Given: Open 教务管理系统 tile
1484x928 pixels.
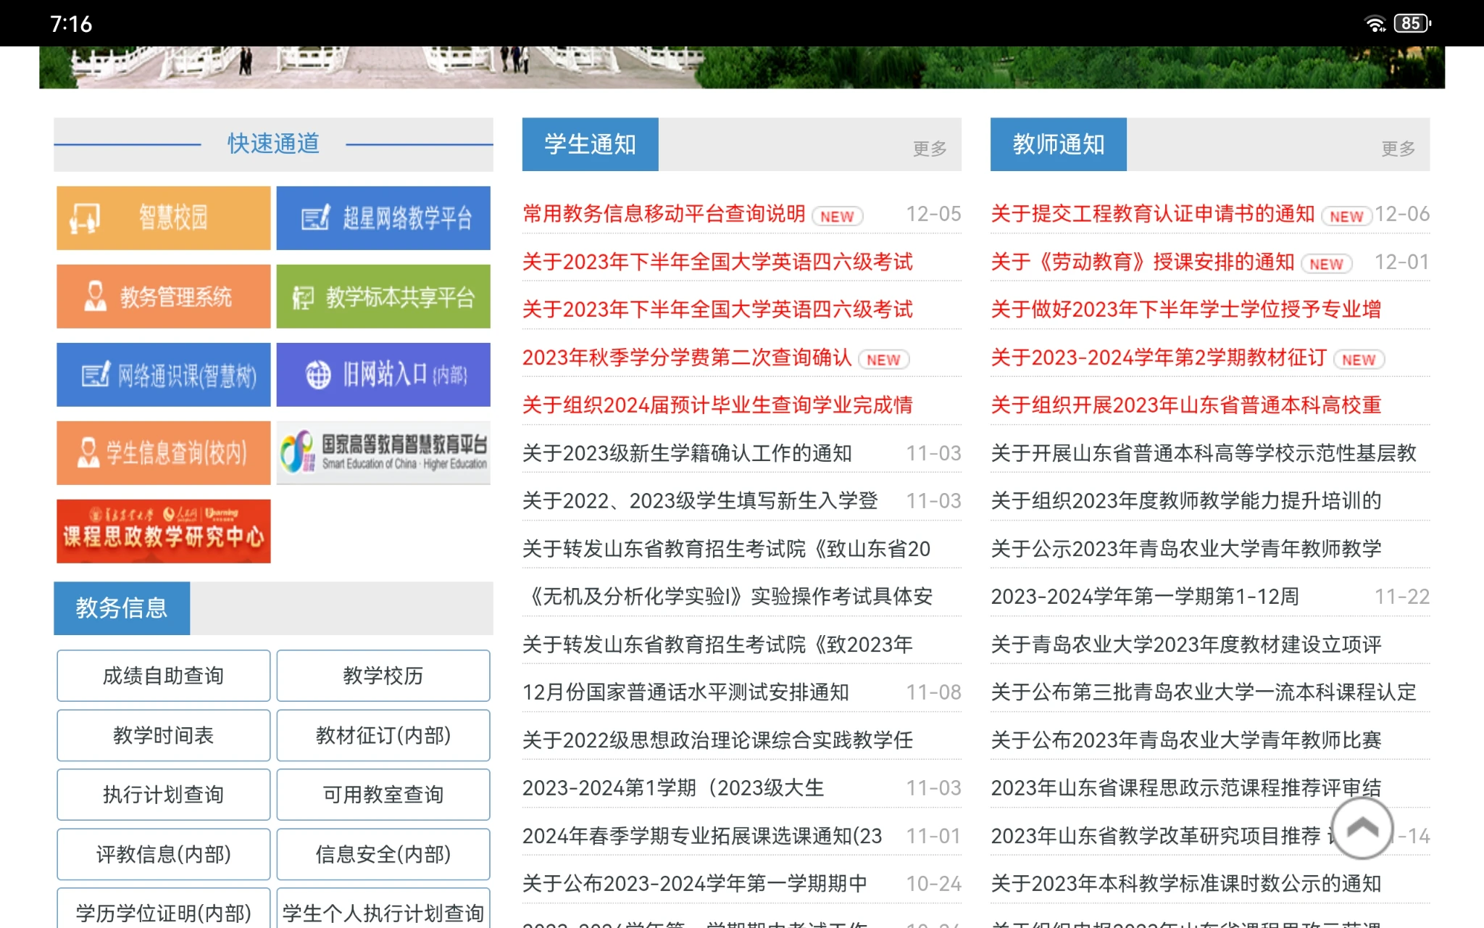Looking at the screenshot, I should coord(163,296).
